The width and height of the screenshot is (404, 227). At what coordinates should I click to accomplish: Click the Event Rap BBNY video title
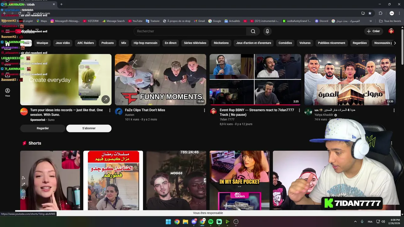[x=257, y=112]
